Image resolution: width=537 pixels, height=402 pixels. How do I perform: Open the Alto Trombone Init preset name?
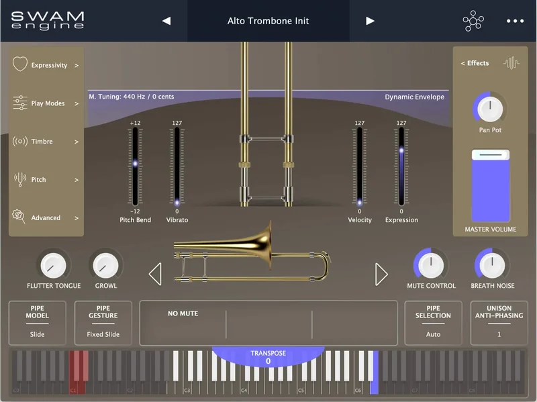click(268, 21)
